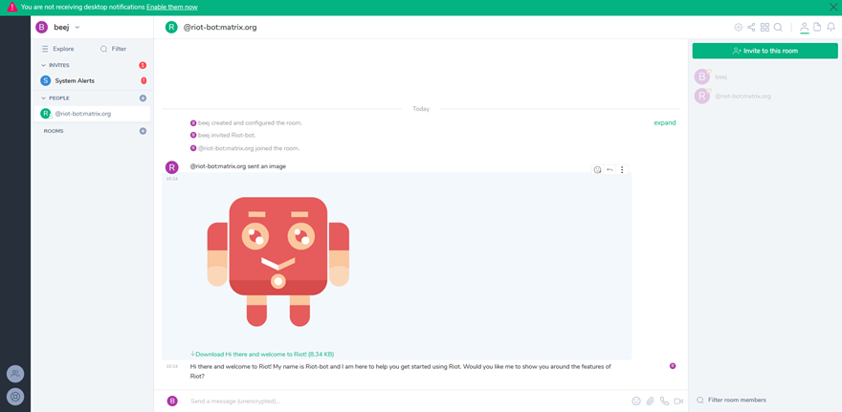The image size is (842, 412).
Task: Click the System Alerts alert badge
Action: [x=144, y=81]
